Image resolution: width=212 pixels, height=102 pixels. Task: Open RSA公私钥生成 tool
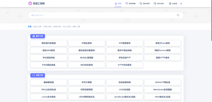pyautogui.click(x=48, y=90)
